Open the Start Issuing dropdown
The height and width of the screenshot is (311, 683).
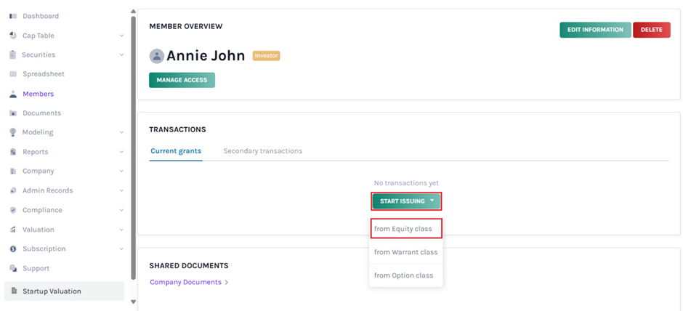coord(406,201)
